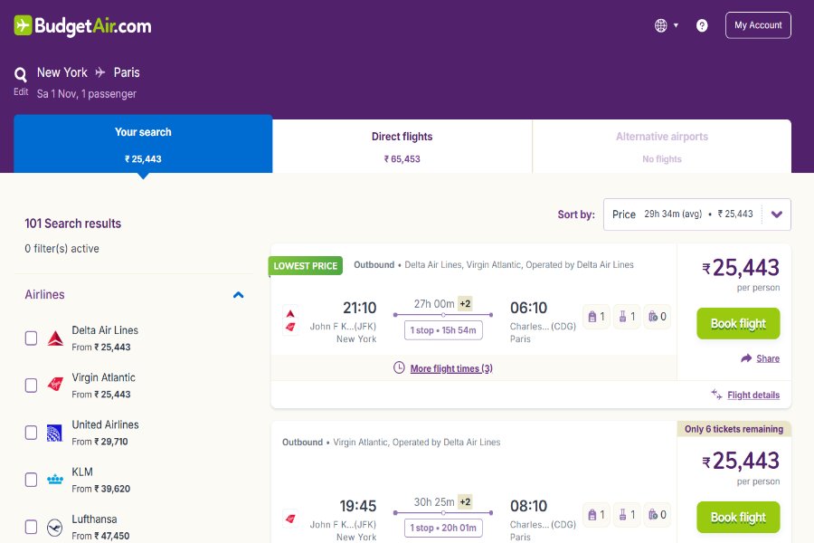Screen dimensions: 814x543
Task: Open Flight details for first result
Action: pos(753,395)
